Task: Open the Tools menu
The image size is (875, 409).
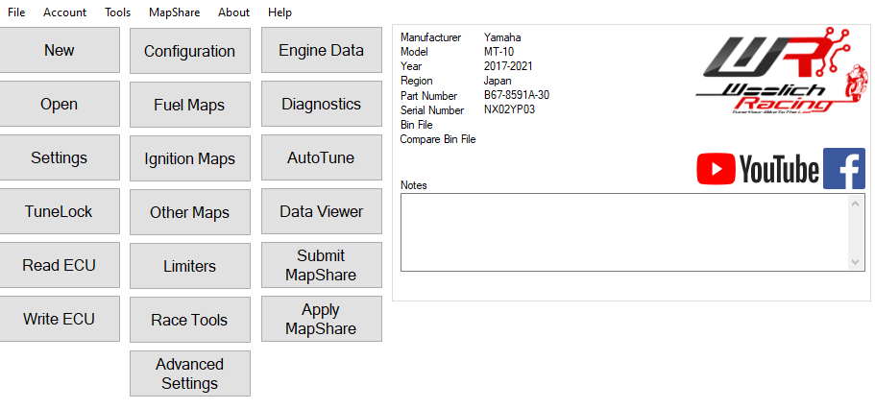Action: tap(117, 12)
